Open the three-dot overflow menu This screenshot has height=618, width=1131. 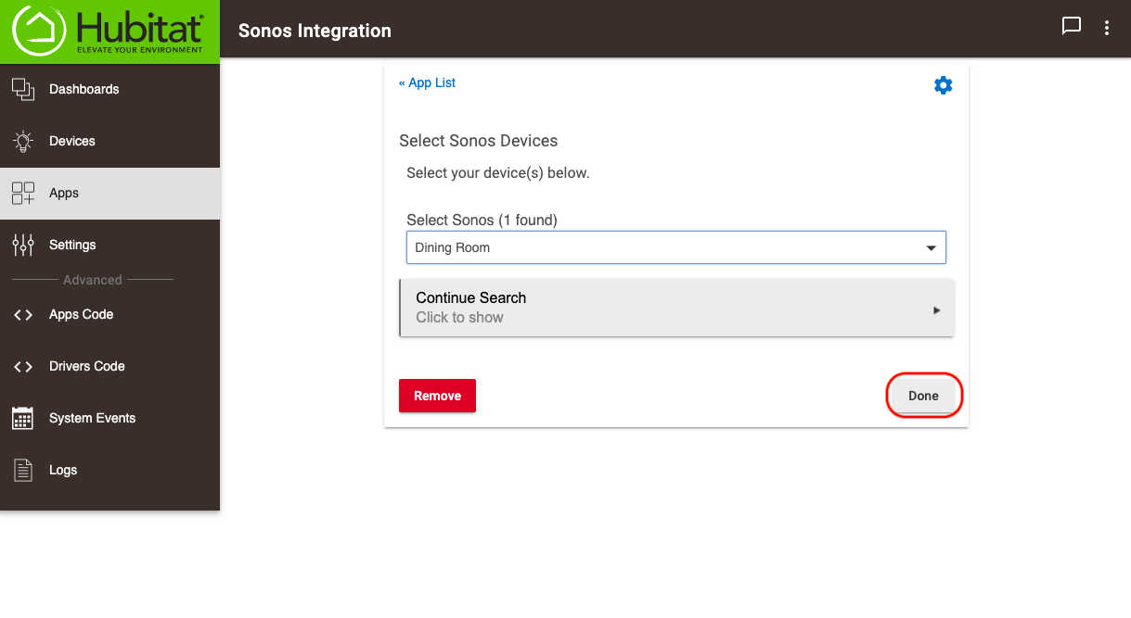(1107, 29)
